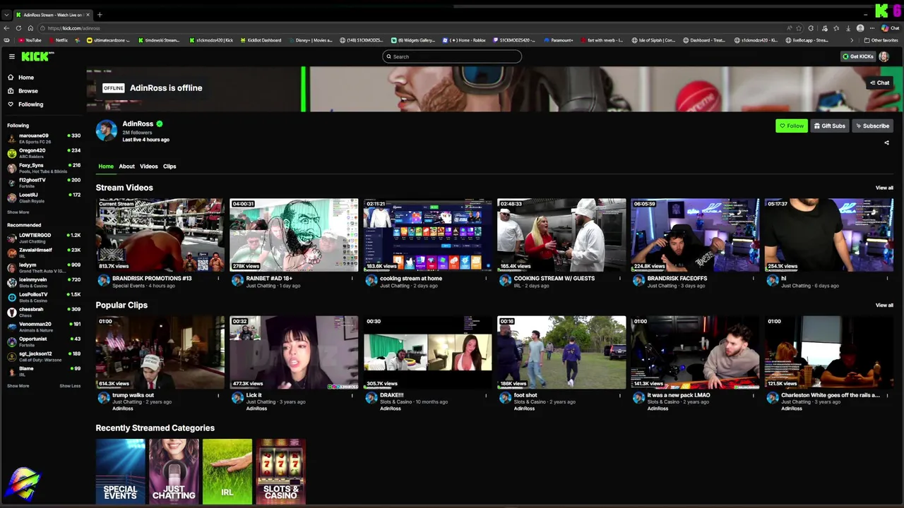The width and height of the screenshot is (904, 508).
Task: Open LosPollosTV recommended channel
Action: coord(44,297)
